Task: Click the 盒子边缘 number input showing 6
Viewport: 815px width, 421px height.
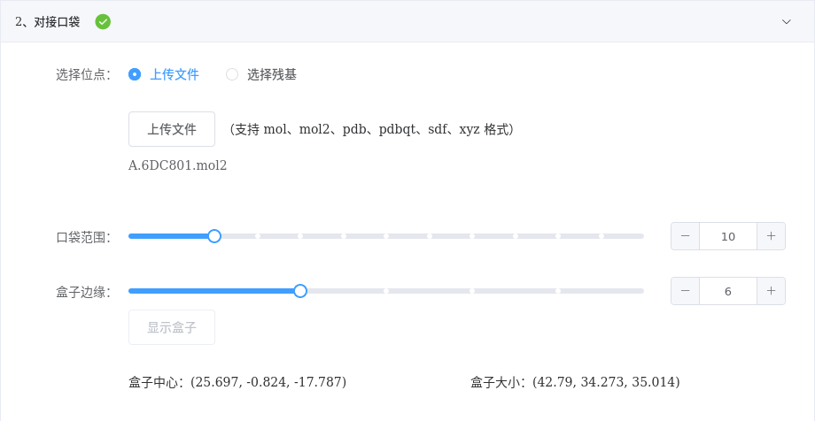Action: [728, 291]
